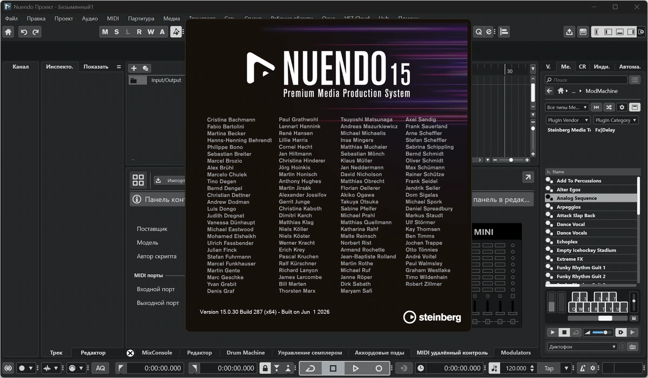The height and width of the screenshot is (378, 648).
Task: Click the e edit icon in toolbar
Action: pyautogui.click(x=489, y=32)
